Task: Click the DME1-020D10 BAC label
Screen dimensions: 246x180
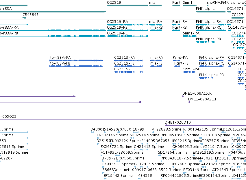Action: click(x=178, y=122)
